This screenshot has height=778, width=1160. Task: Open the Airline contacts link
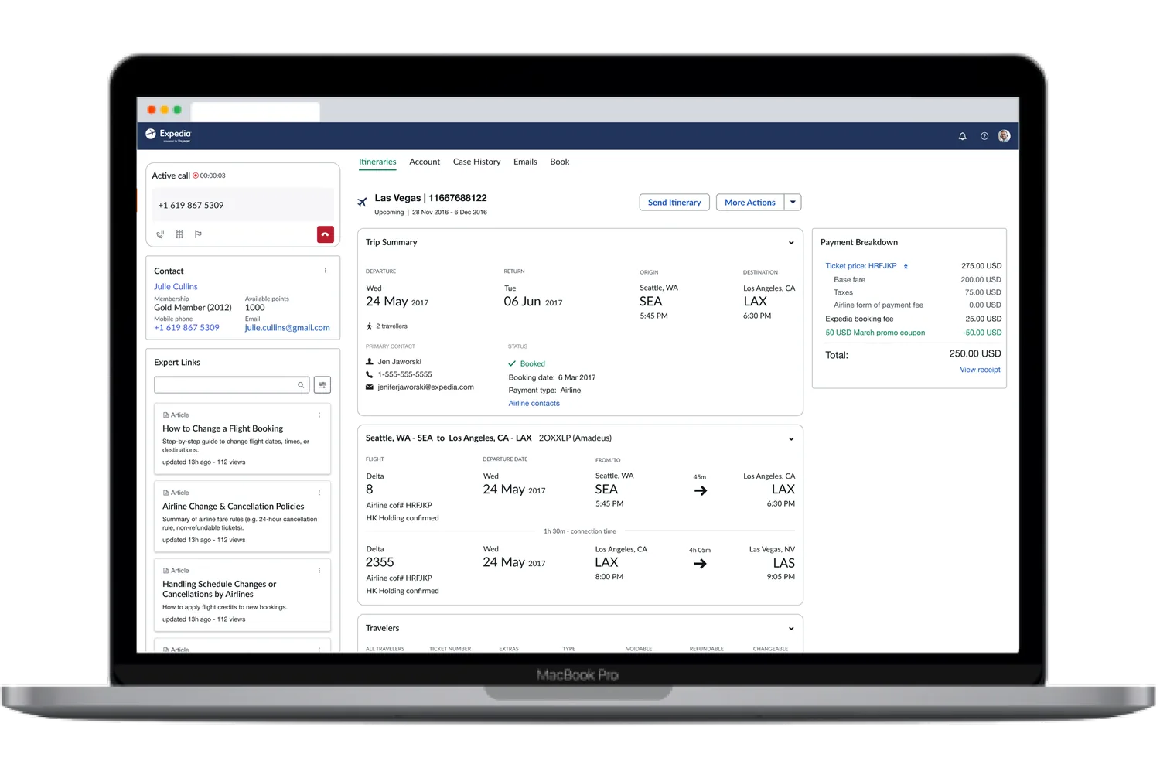[x=534, y=404]
